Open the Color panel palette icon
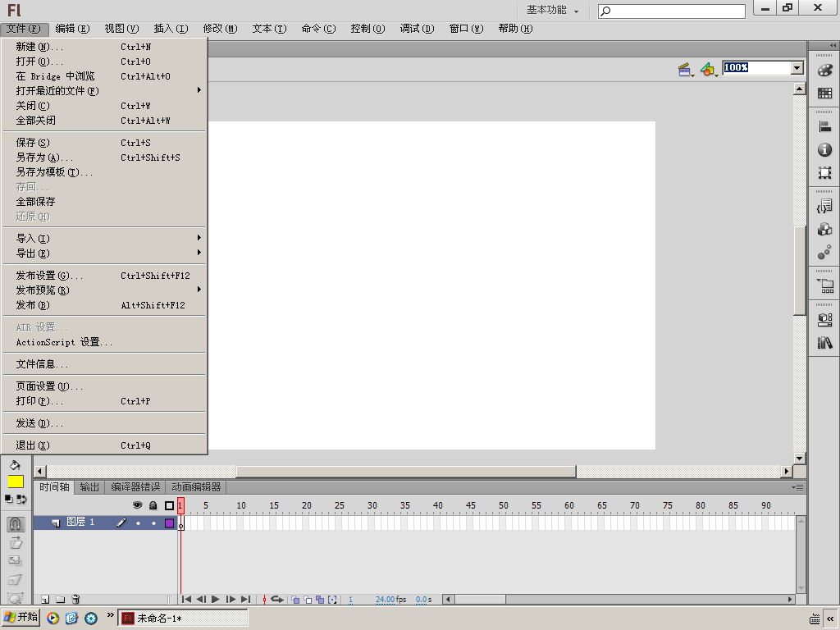This screenshot has height=630, width=840. point(824,71)
